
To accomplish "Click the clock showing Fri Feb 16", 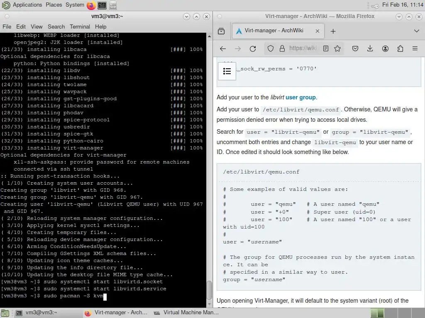I will coord(402,5).
